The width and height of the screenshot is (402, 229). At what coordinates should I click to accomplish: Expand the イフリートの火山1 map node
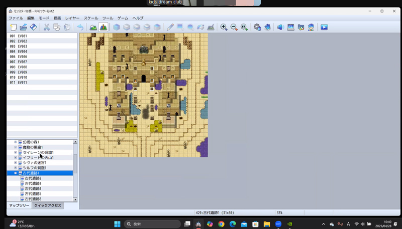click(16, 157)
